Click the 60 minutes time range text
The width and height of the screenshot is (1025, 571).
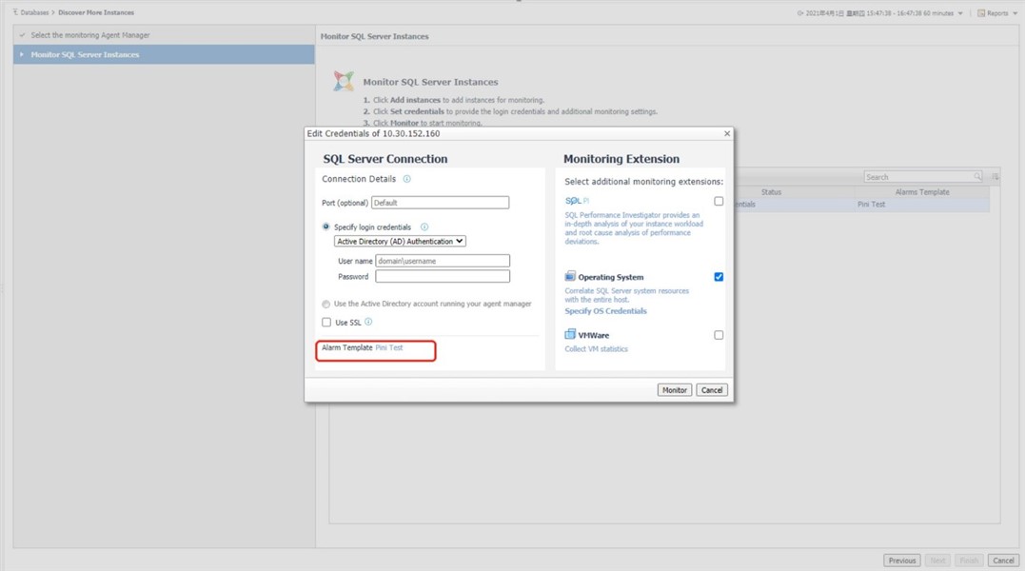point(938,13)
